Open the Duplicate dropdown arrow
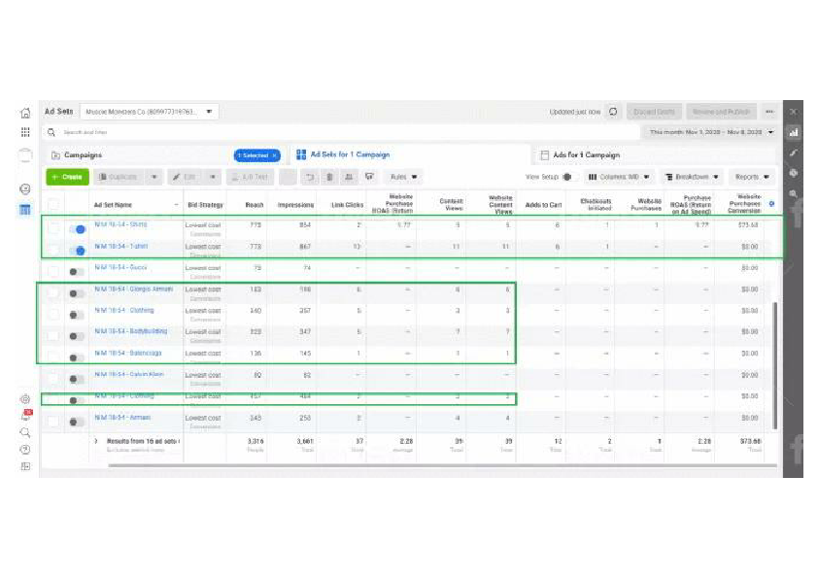Viewport: 818px width, 578px height. pos(154,177)
